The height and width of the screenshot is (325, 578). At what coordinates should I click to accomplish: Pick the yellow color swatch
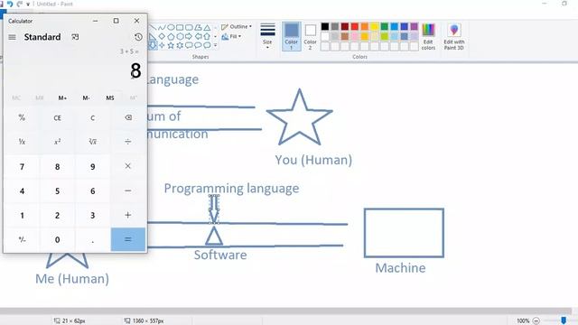click(x=375, y=26)
